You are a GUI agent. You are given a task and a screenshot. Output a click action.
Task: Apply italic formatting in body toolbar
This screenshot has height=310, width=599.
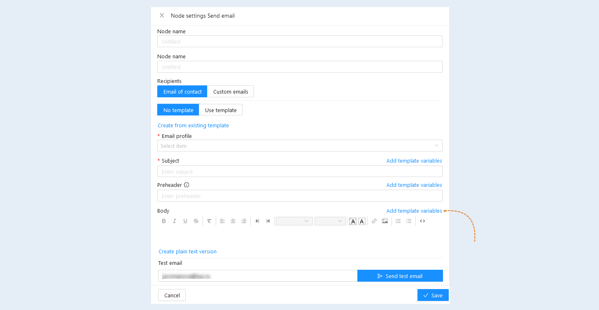click(175, 221)
